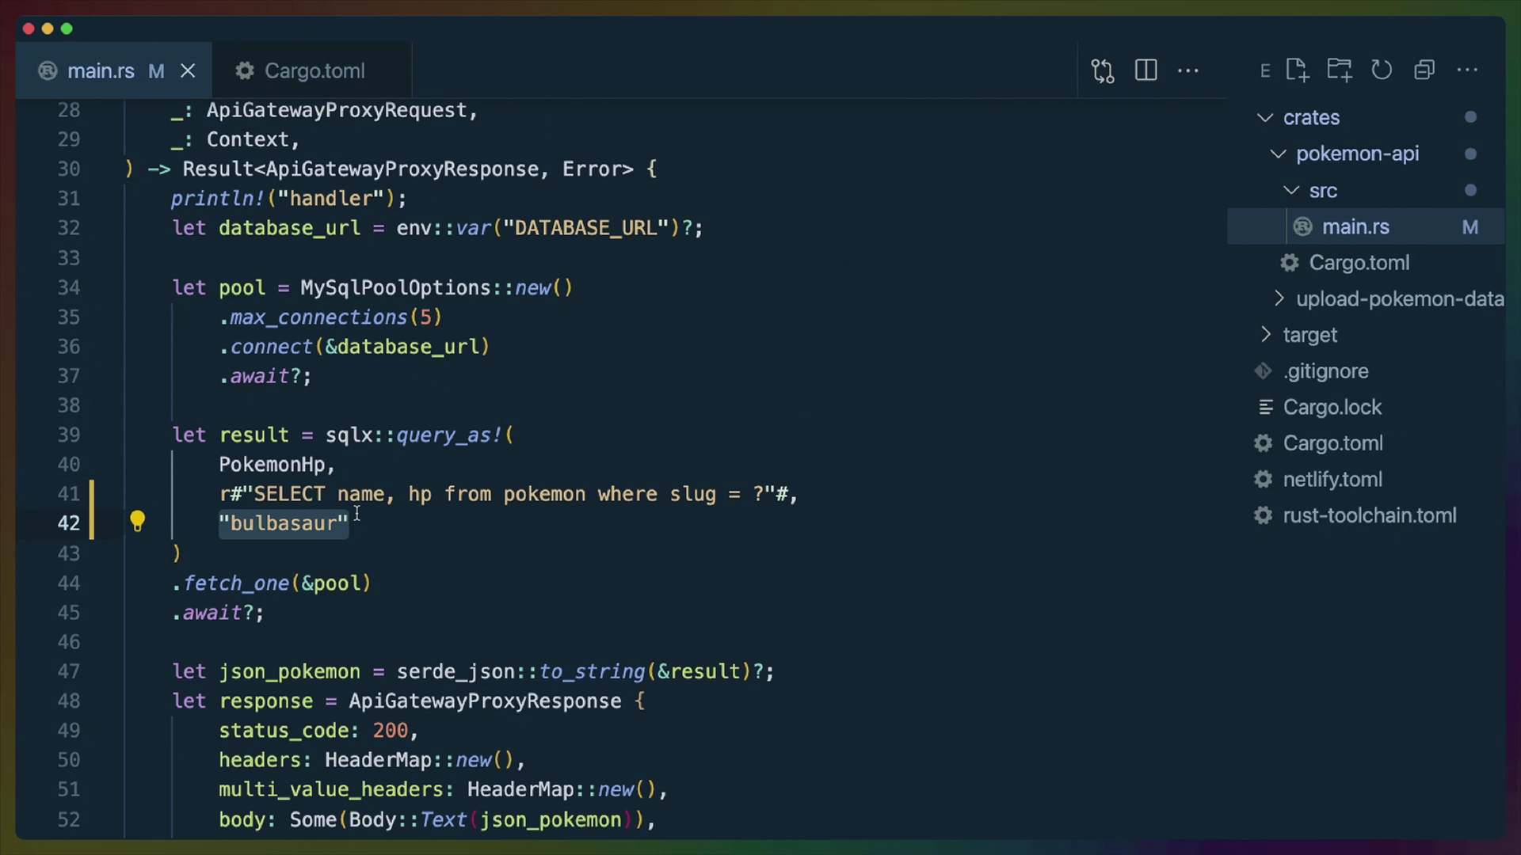Image resolution: width=1521 pixels, height=855 pixels.
Task: Create a new folder in Explorer
Action: pyautogui.click(x=1340, y=70)
